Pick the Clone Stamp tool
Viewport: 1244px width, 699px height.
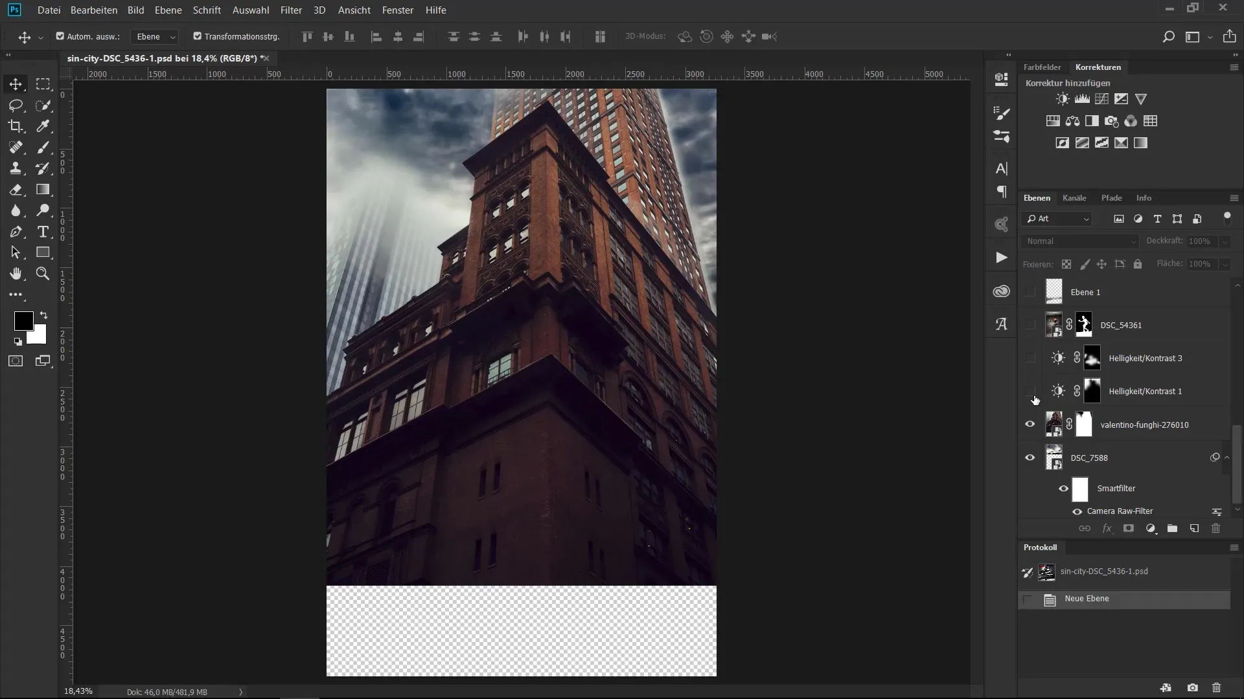[16, 168]
